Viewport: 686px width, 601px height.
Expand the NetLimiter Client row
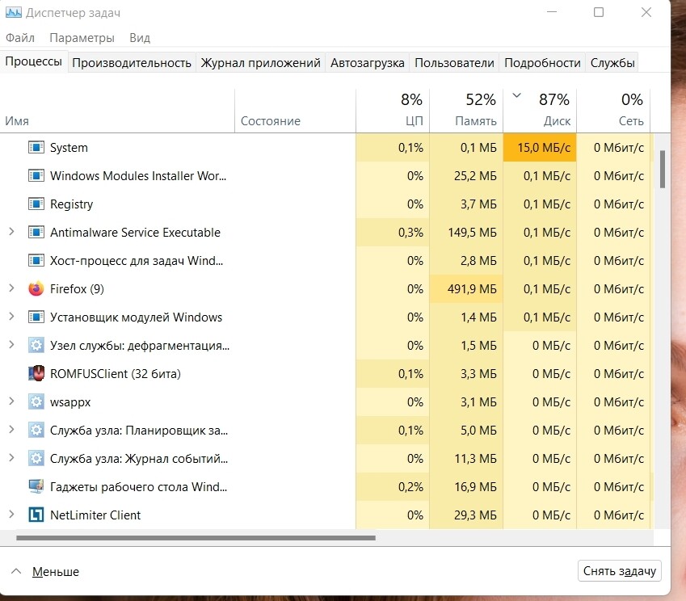tap(12, 515)
